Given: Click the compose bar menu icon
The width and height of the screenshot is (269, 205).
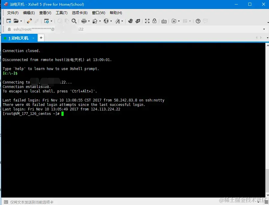Looking at the screenshot, I should pyautogui.click(x=266, y=202).
